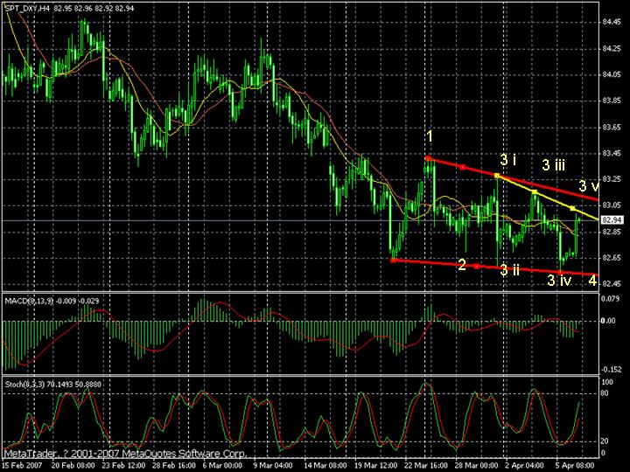Image resolution: width=630 pixels, height=472 pixels.
Task: Select the '3 i' wave label
Action: click(507, 160)
